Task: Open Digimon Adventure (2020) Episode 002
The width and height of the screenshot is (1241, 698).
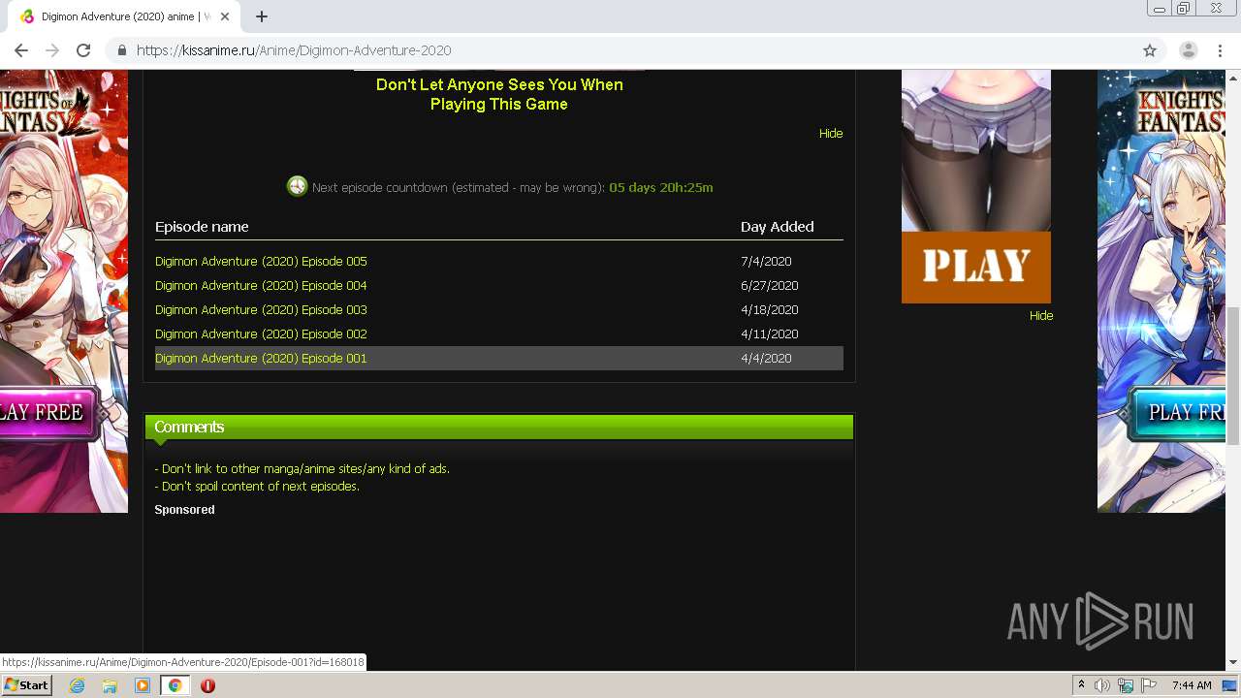Action: coord(261,333)
